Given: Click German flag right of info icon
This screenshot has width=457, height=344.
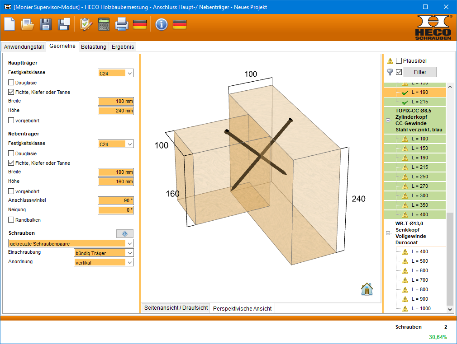Looking at the screenshot, I should pyautogui.click(x=180, y=24).
